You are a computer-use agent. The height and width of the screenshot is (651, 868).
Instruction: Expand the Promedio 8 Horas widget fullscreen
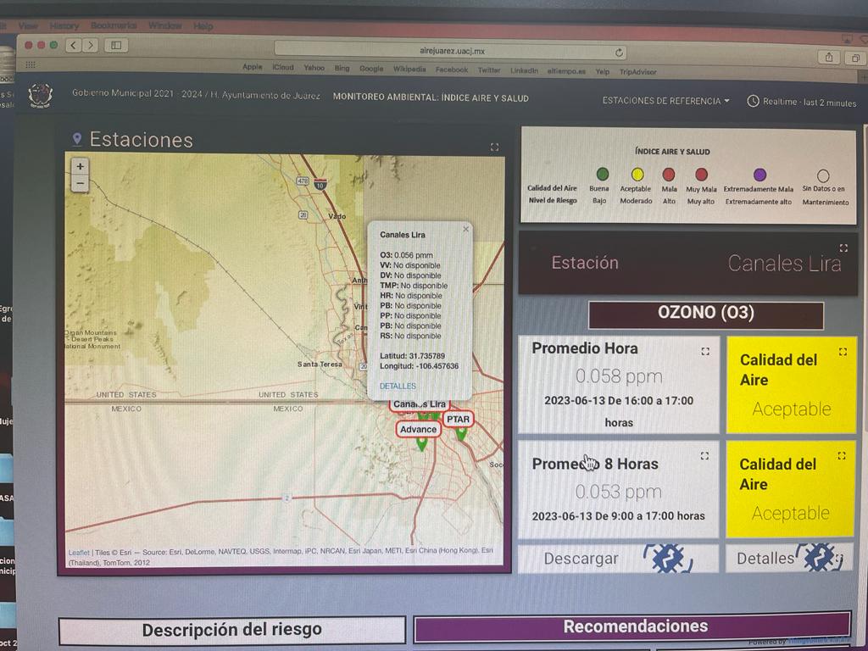click(704, 455)
